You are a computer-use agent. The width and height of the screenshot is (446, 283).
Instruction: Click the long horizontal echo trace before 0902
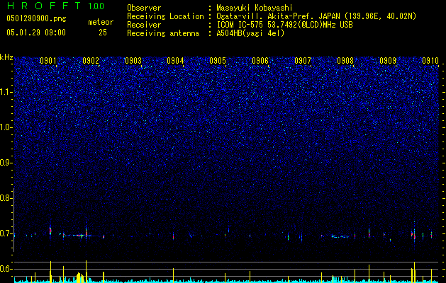pyautogui.click(x=77, y=236)
